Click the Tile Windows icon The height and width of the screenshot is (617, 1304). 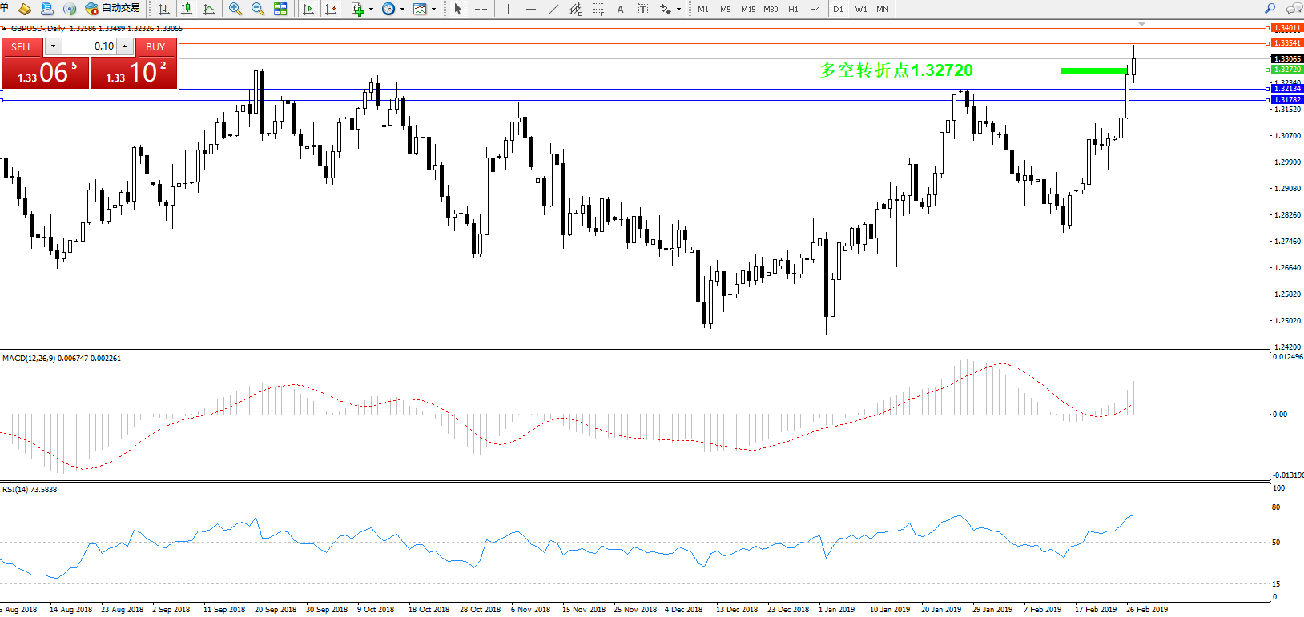[280, 9]
